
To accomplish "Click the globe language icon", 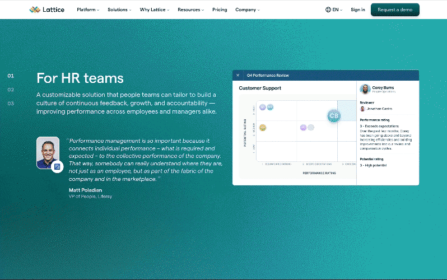I will pyautogui.click(x=328, y=10).
